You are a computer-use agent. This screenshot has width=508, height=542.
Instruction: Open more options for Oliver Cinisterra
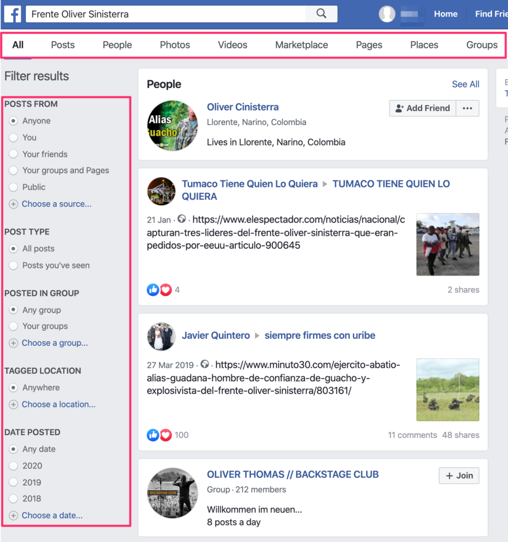468,108
